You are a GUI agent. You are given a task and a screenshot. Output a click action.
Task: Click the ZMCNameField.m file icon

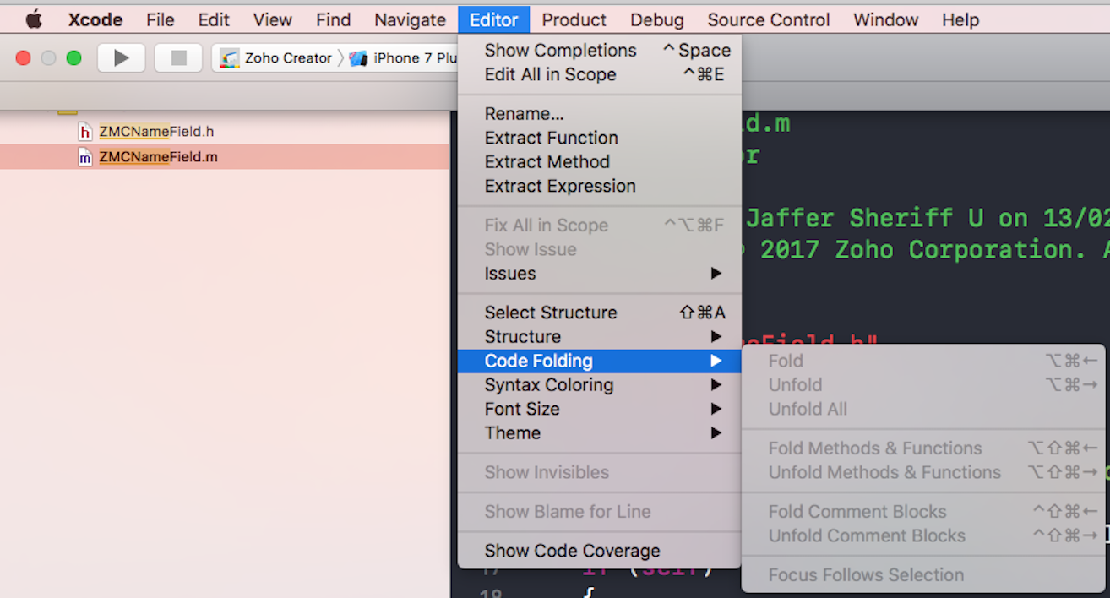pyautogui.click(x=85, y=157)
